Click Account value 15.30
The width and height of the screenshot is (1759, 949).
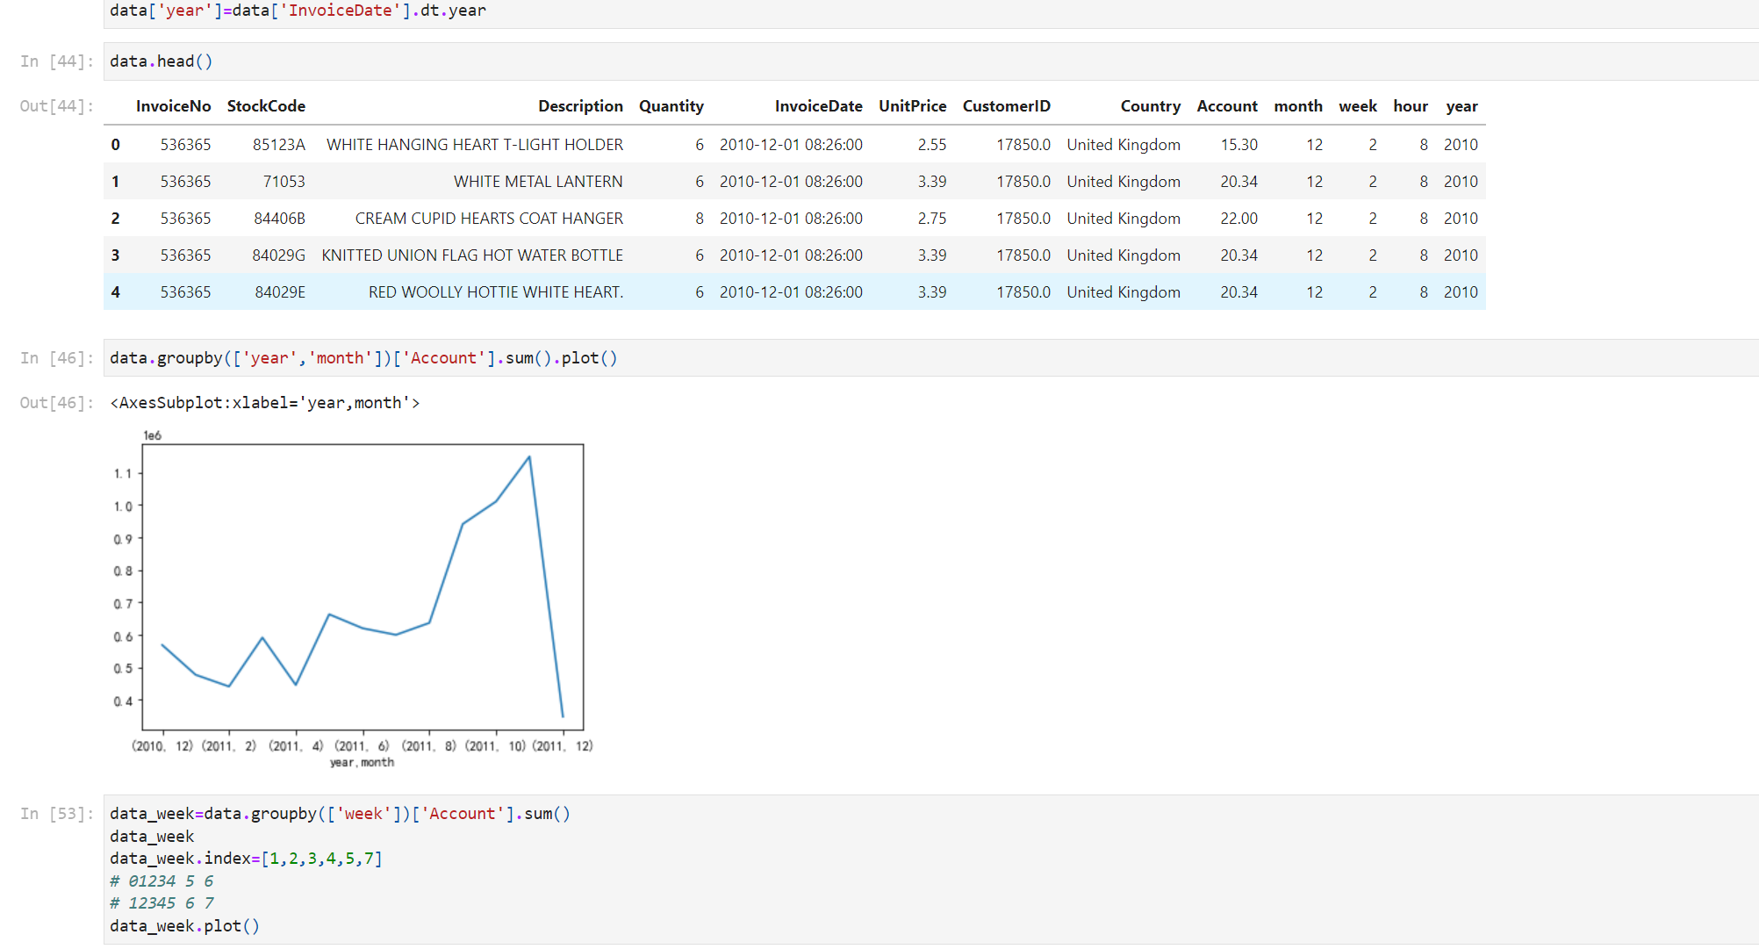1238,145
